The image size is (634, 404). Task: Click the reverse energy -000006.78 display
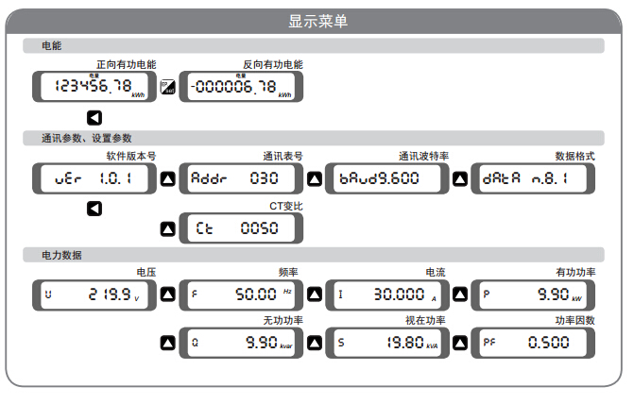click(240, 87)
